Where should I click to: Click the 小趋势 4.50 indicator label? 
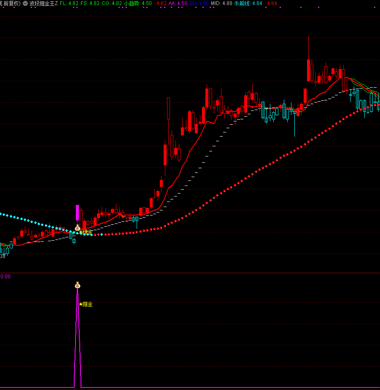[x=138, y=3]
